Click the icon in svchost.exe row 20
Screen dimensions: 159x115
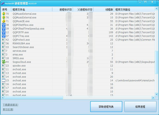pyautogui.click(x=4, y=91)
